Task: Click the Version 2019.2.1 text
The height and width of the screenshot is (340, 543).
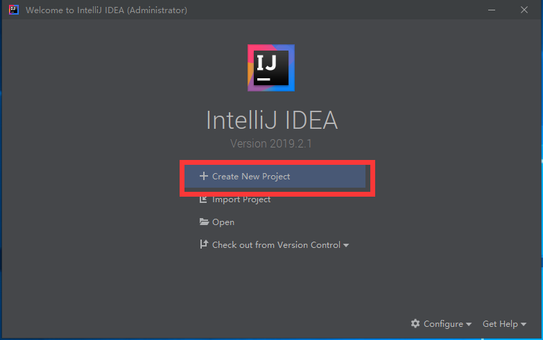Action: 271,143
